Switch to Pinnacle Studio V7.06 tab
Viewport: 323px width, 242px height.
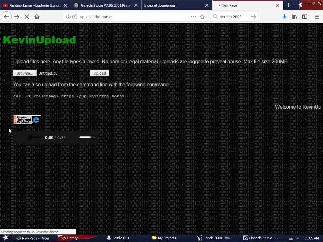(x=106, y=5)
